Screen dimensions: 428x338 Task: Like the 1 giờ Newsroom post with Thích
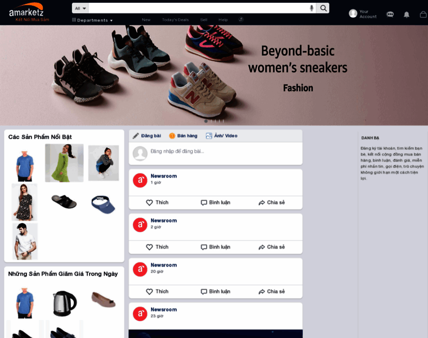[x=157, y=203]
